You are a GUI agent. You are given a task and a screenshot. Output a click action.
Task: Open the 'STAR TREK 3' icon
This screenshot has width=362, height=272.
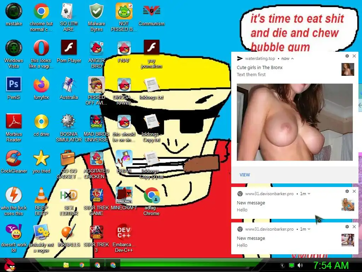(96, 238)
